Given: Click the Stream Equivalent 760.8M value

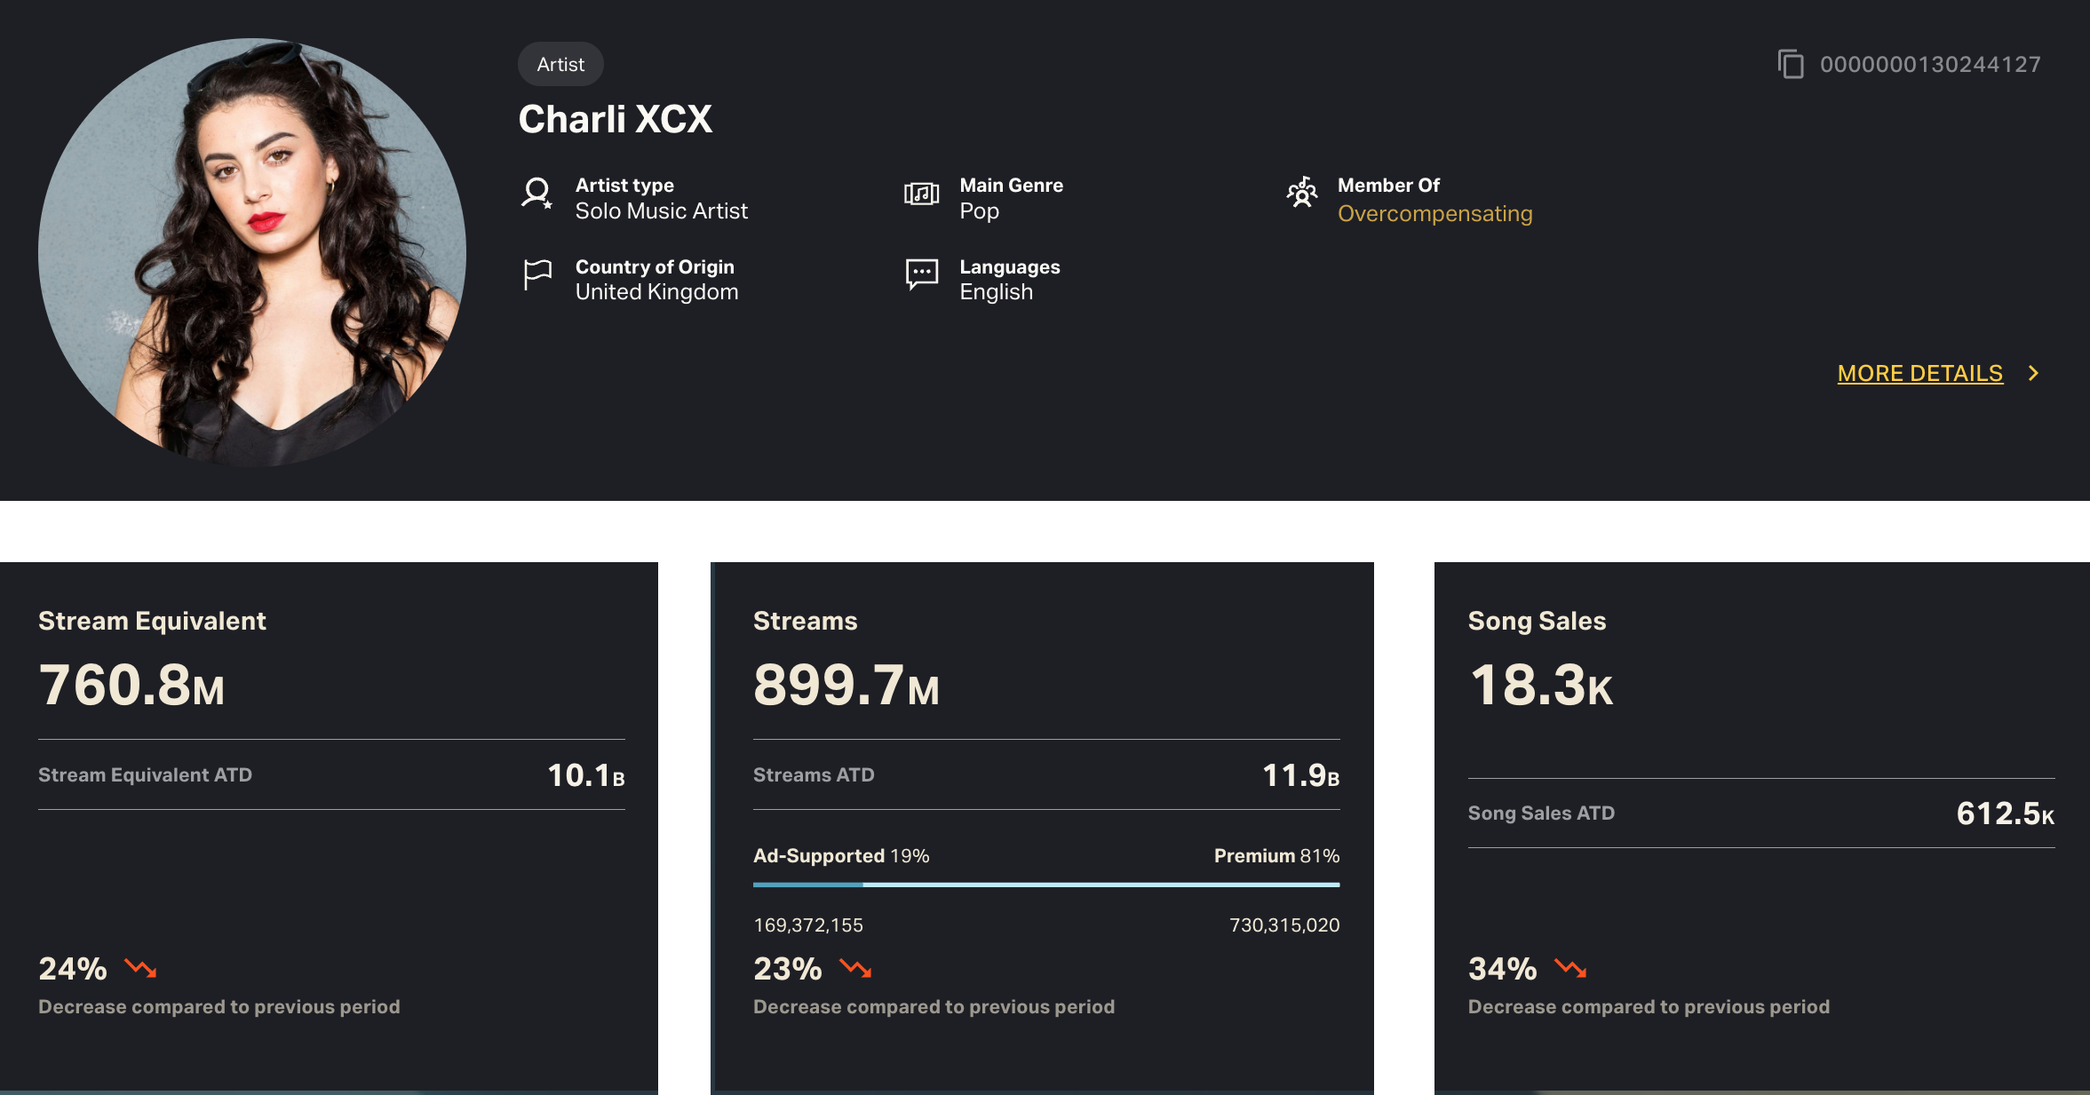Looking at the screenshot, I should [131, 686].
